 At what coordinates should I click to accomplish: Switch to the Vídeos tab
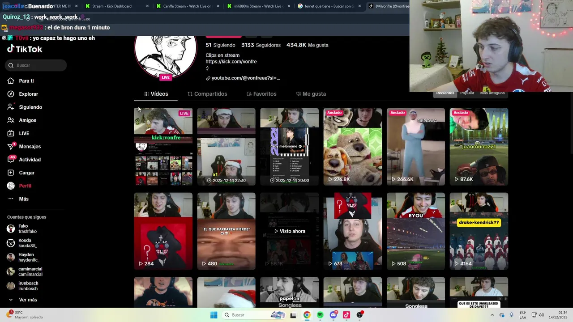coord(156,94)
